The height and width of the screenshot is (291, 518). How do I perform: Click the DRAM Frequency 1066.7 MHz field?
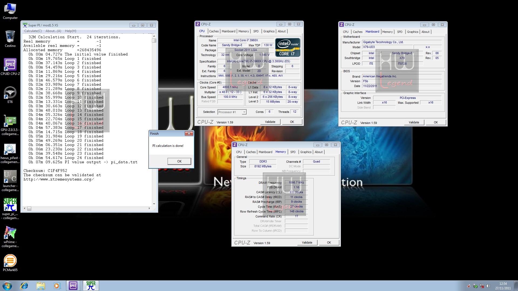[296, 182]
